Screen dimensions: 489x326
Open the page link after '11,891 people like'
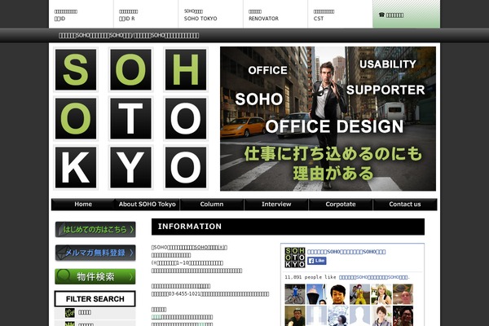(373, 277)
